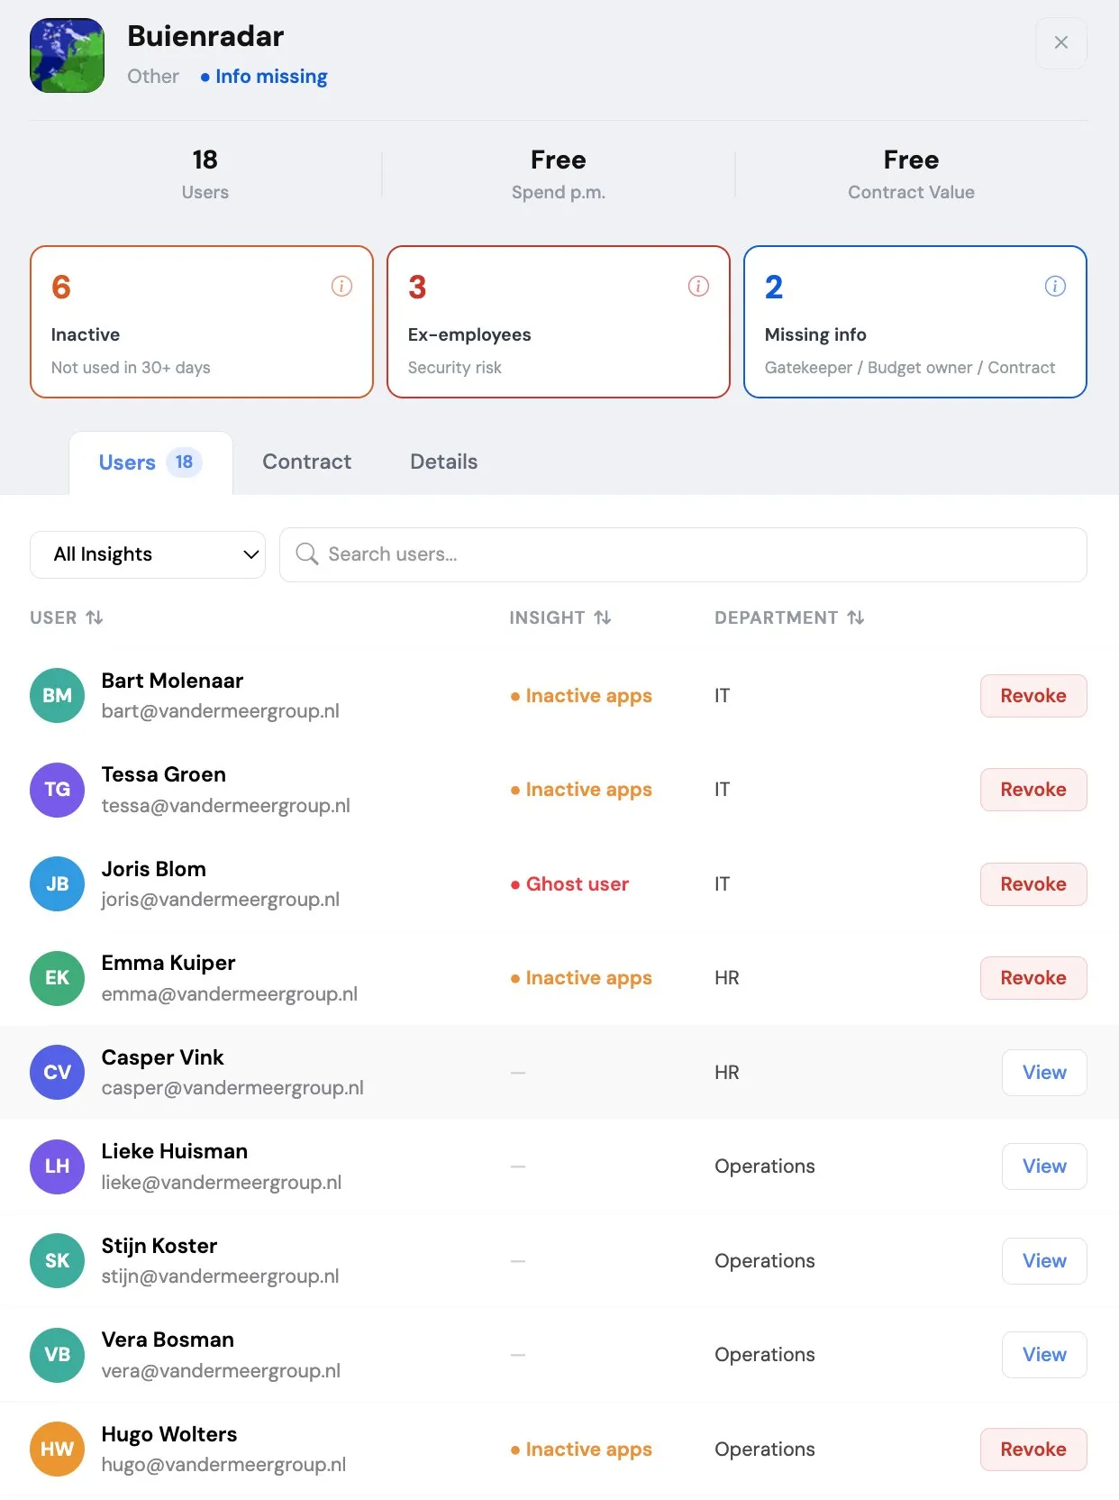Focus the Search users field
This screenshot has width=1119, height=1500.
click(683, 554)
